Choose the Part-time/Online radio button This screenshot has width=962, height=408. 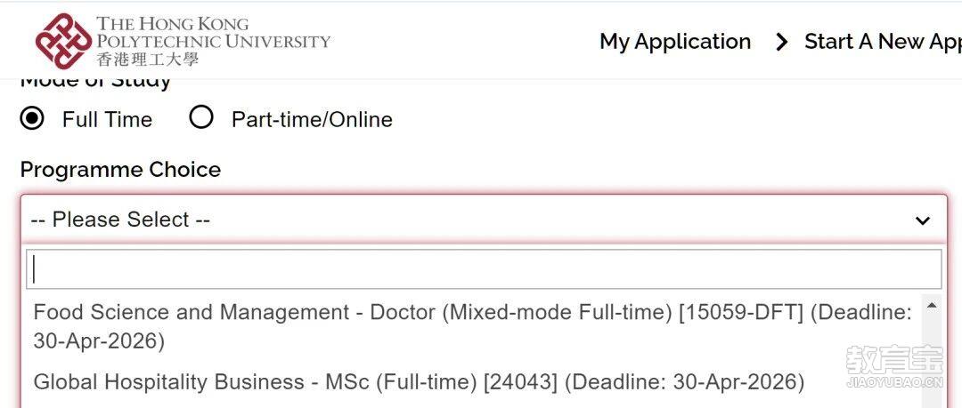[201, 118]
